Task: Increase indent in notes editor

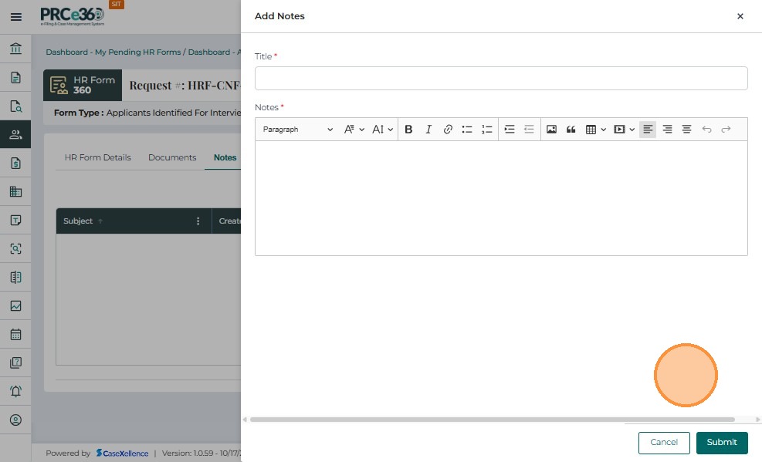Action: [510, 129]
